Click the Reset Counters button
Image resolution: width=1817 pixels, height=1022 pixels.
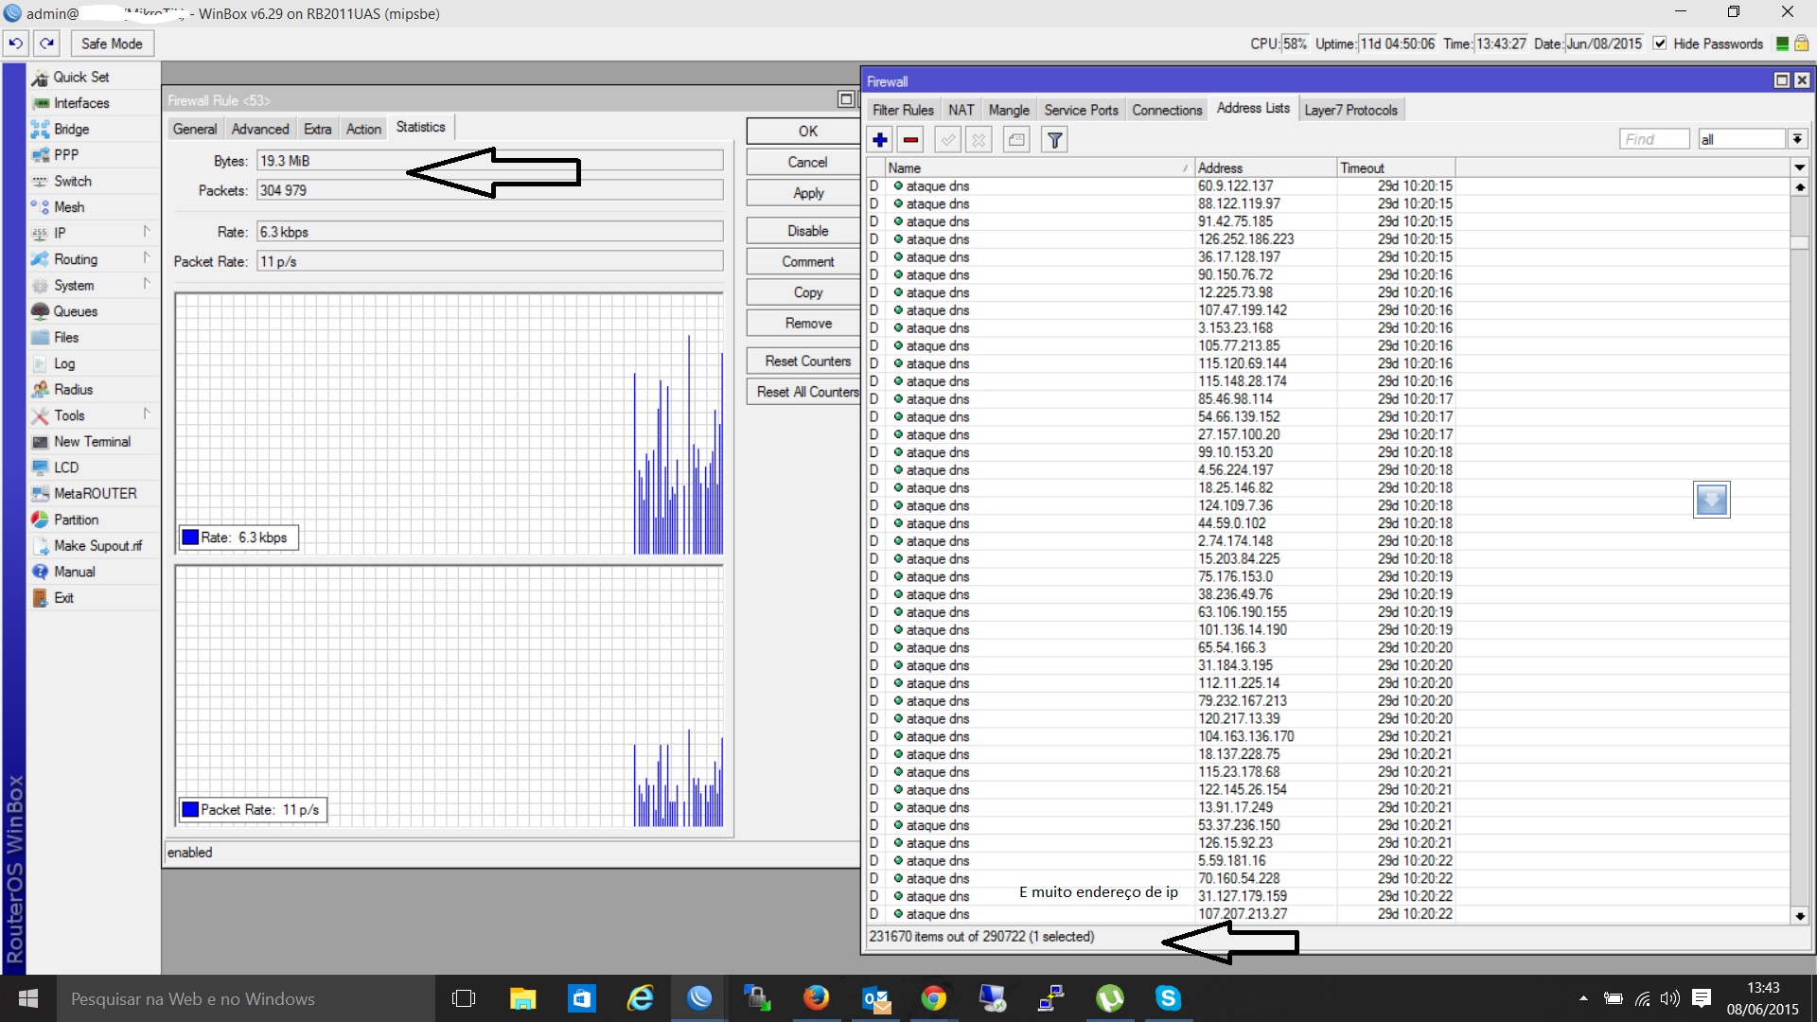pos(807,361)
